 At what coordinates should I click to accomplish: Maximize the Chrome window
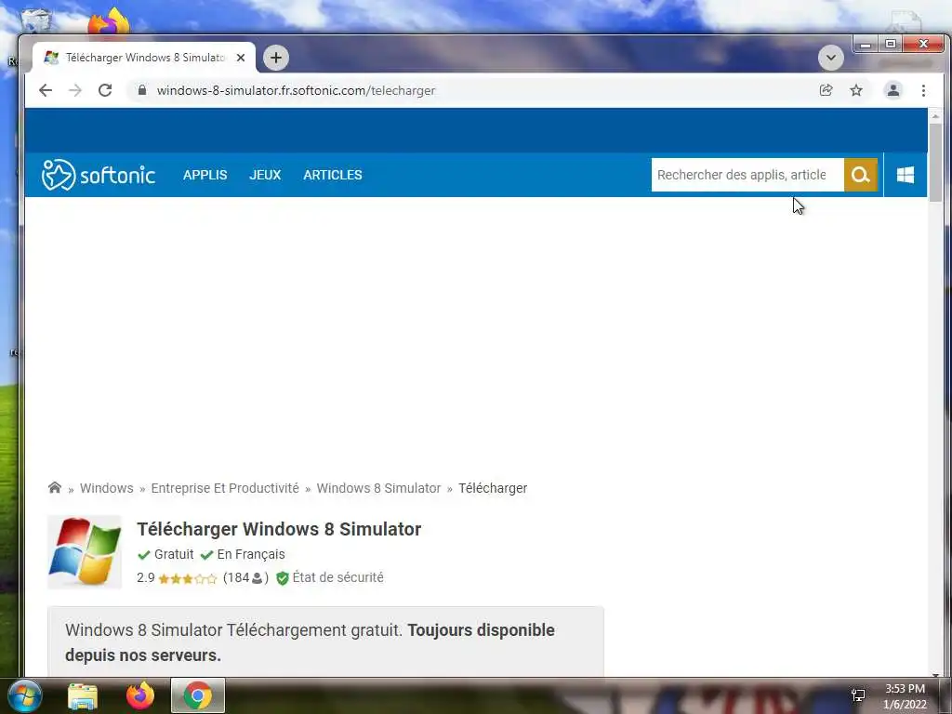(x=890, y=45)
